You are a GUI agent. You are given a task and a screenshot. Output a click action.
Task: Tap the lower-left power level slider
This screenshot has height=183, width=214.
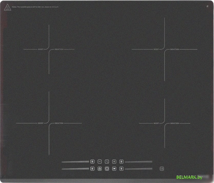click(75, 169)
